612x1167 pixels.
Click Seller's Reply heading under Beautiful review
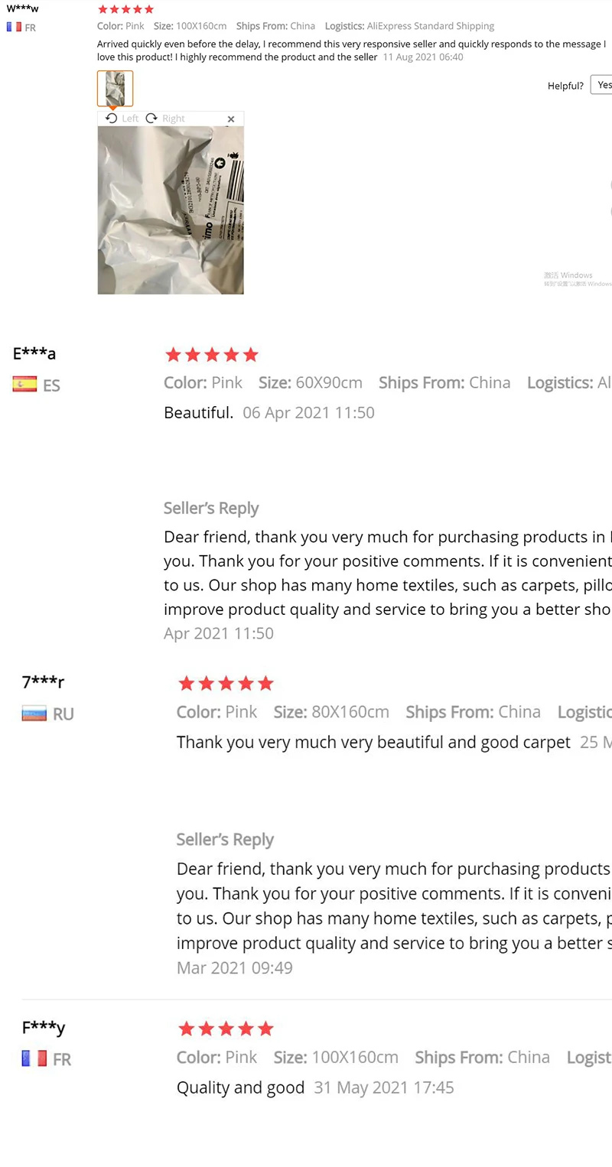[x=211, y=509]
